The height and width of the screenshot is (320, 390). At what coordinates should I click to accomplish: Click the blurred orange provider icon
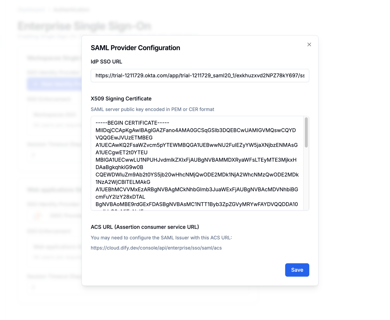click(x=37, y=216)
